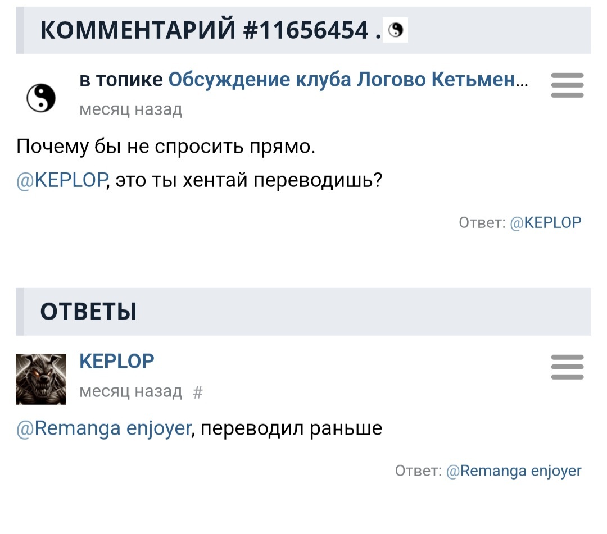Click the КОММЕНТАРИЙ #11656454 heading
Screen dimensions: 607x534
pos(205,30)
